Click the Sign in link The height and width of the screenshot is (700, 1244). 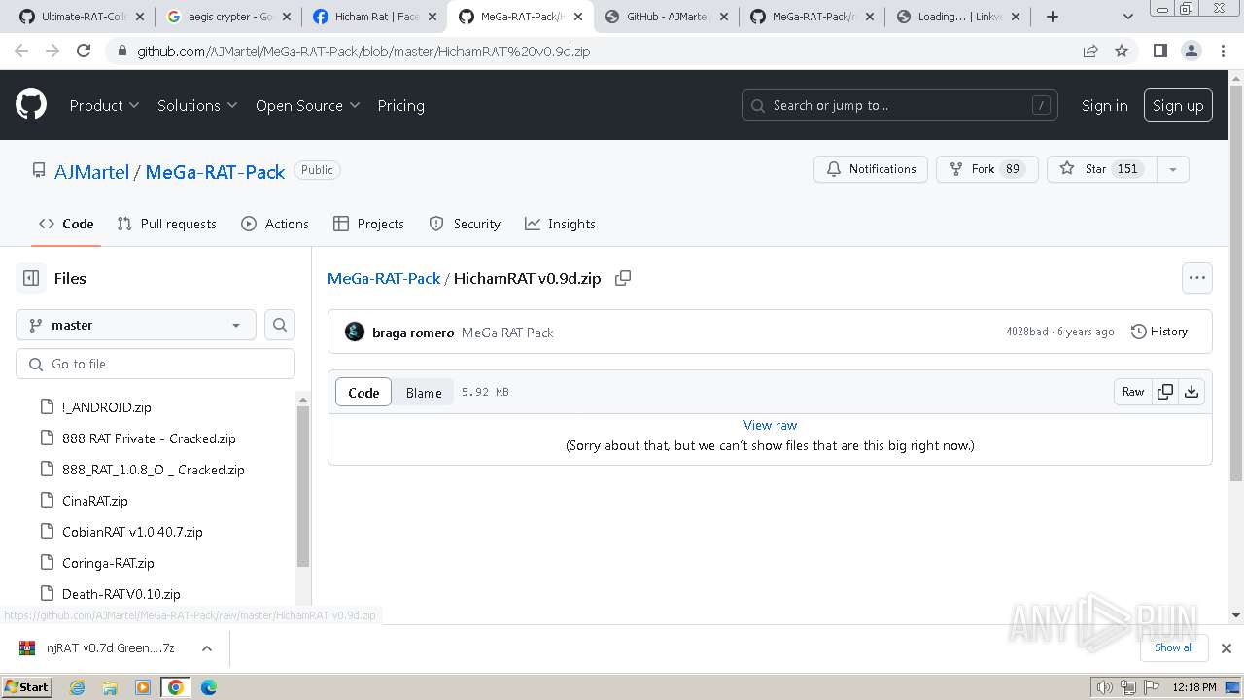(x=1105, y=105)
